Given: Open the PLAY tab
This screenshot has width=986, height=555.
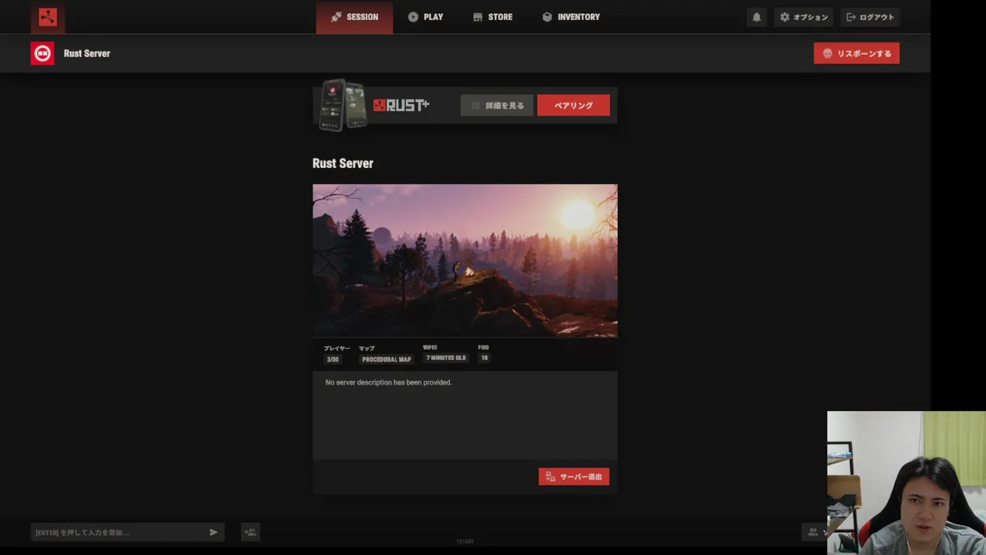Looking at the screenshot, I should (425, 17).
